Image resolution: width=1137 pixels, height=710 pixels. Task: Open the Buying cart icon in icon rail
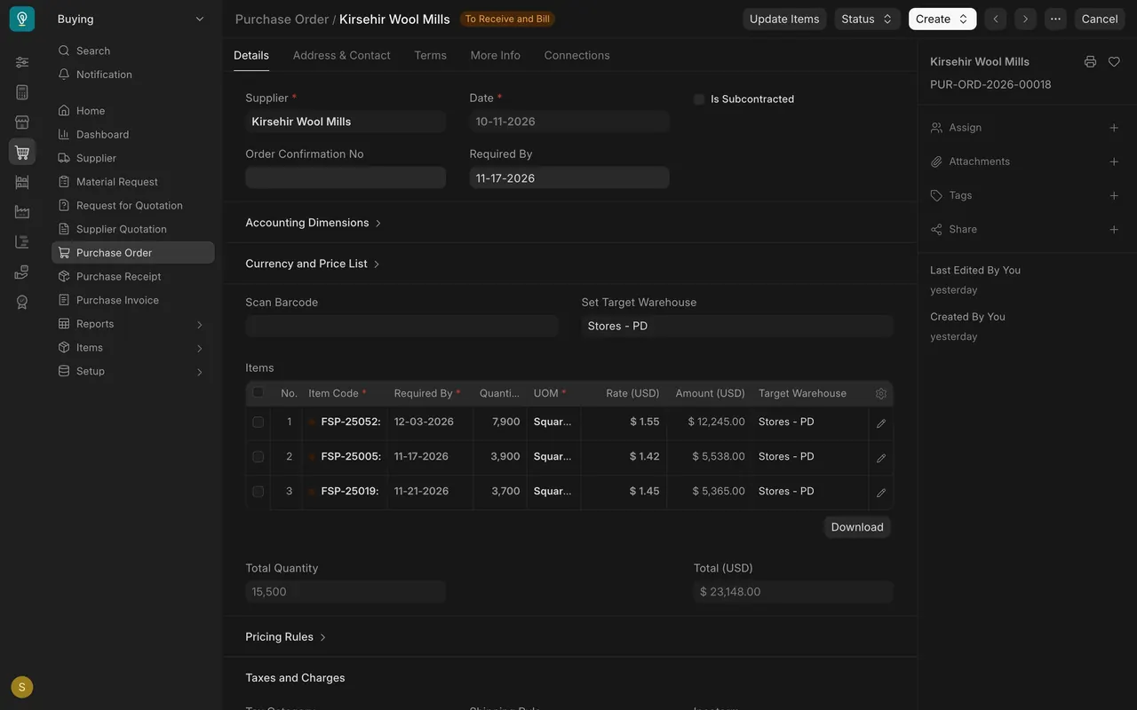point(22,152)
